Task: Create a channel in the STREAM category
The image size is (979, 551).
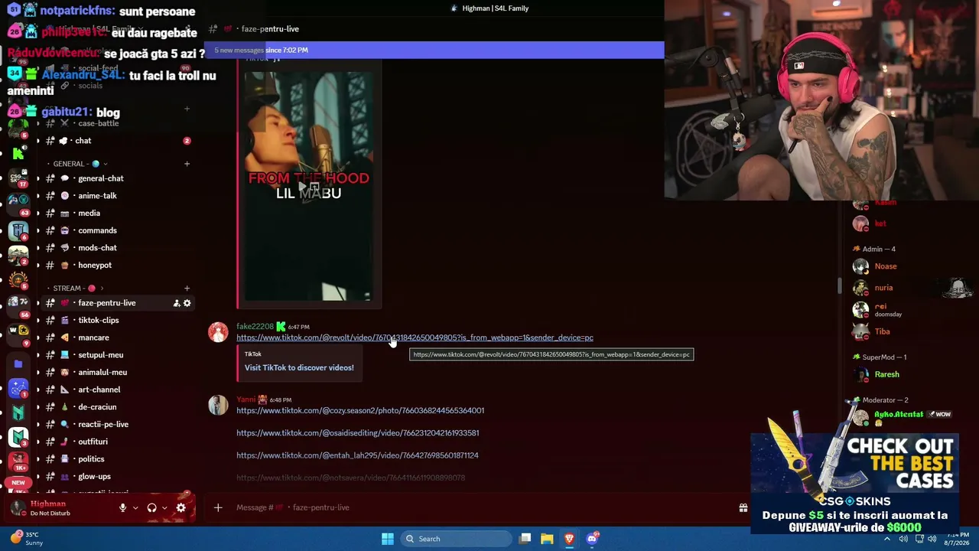Action: [x=187, y=289]
